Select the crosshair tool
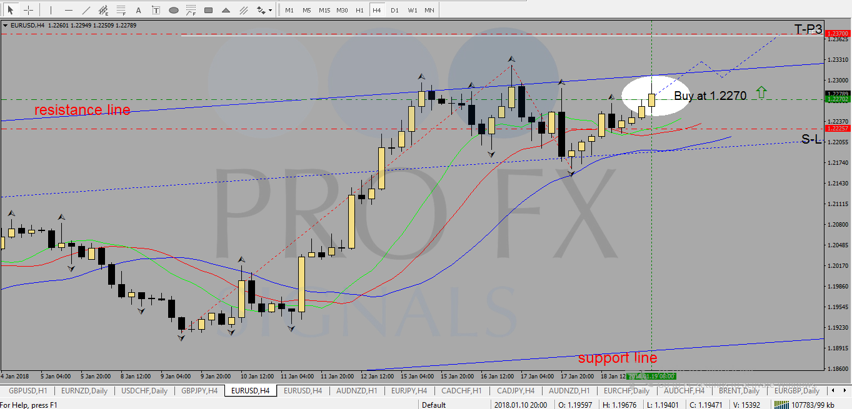 [28, 10]
